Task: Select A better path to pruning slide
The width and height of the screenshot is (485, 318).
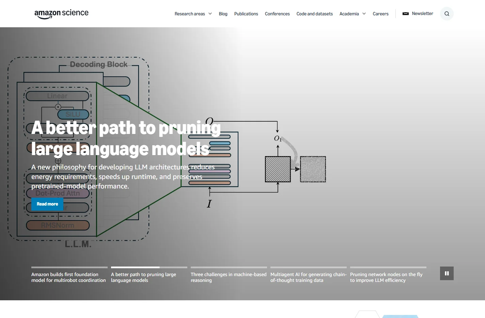Action: [143, 277]
